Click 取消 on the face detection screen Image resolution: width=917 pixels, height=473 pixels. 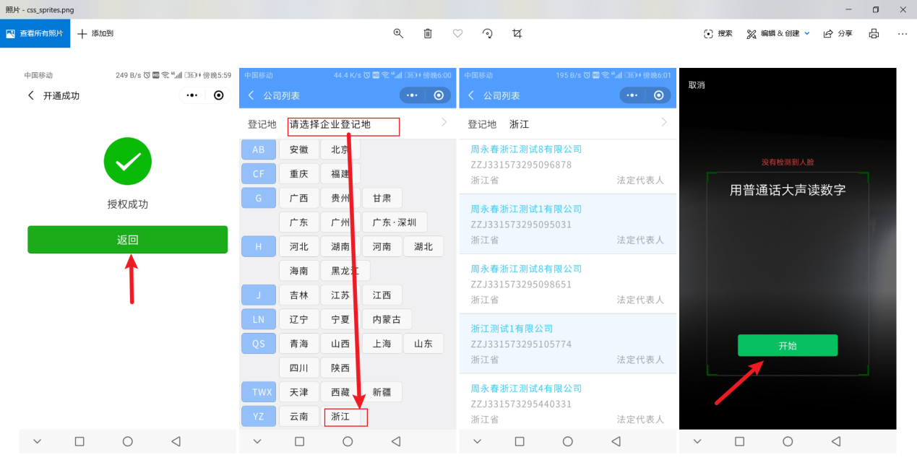[697, 85]
